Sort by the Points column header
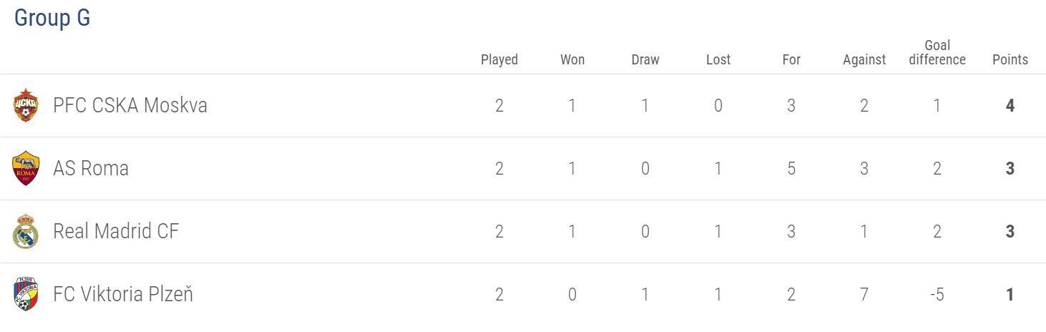Screen dimensions: 1046x332 [x=1010, y=59]
